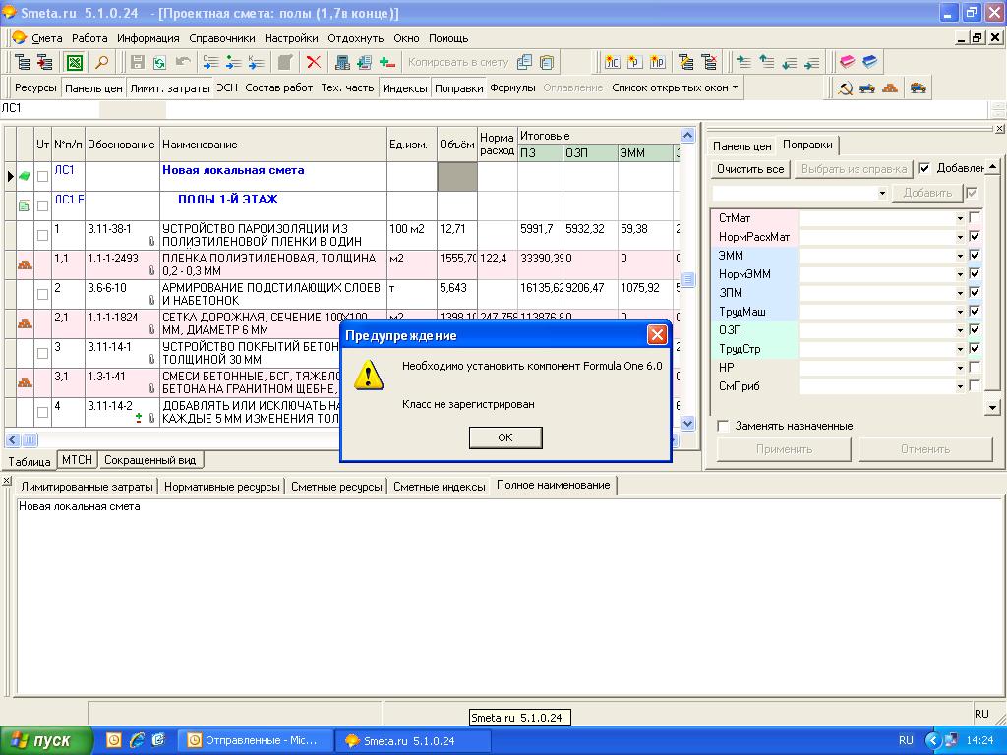This screenshot has width=1007, height=755.
Task: Open the Настройки menu
Action: click(x=291, y=38)
